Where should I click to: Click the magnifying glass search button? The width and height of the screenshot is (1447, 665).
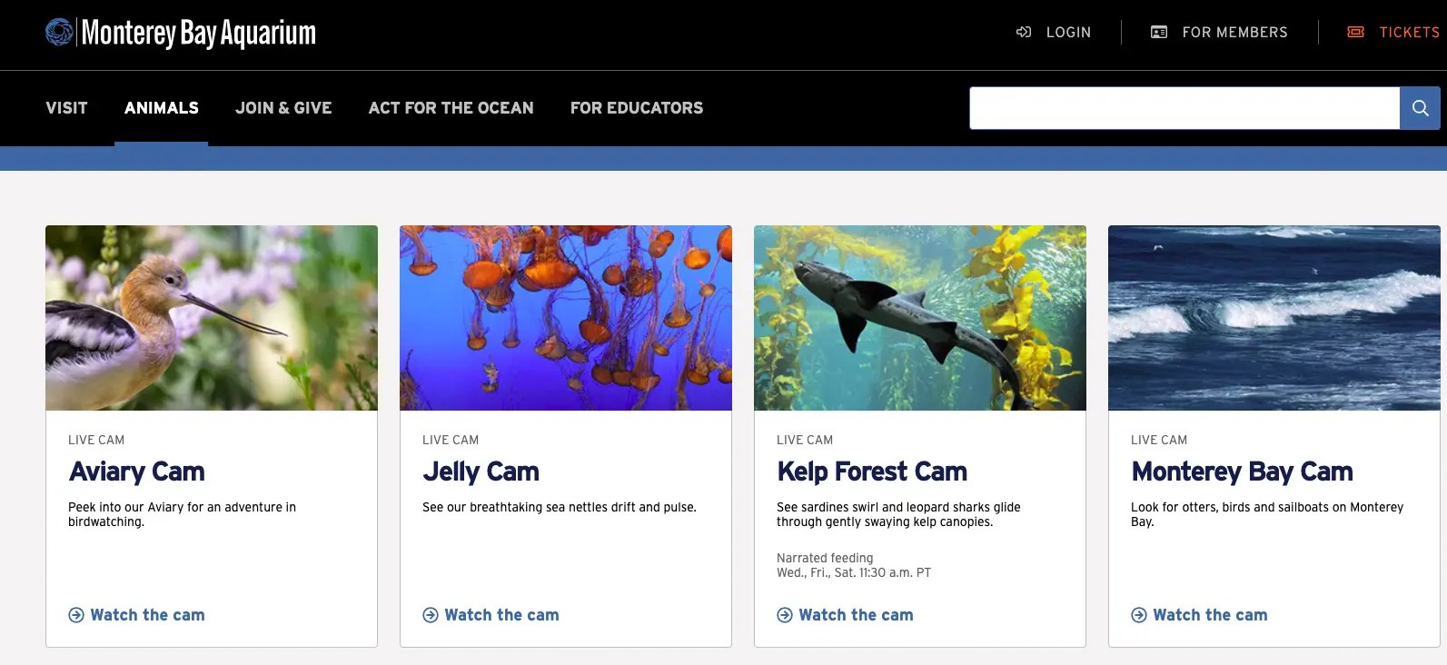pos(1420,108)
